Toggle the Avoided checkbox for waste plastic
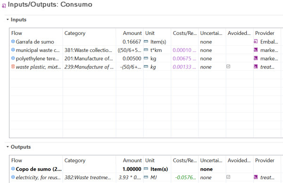 (x=228, y=67)
